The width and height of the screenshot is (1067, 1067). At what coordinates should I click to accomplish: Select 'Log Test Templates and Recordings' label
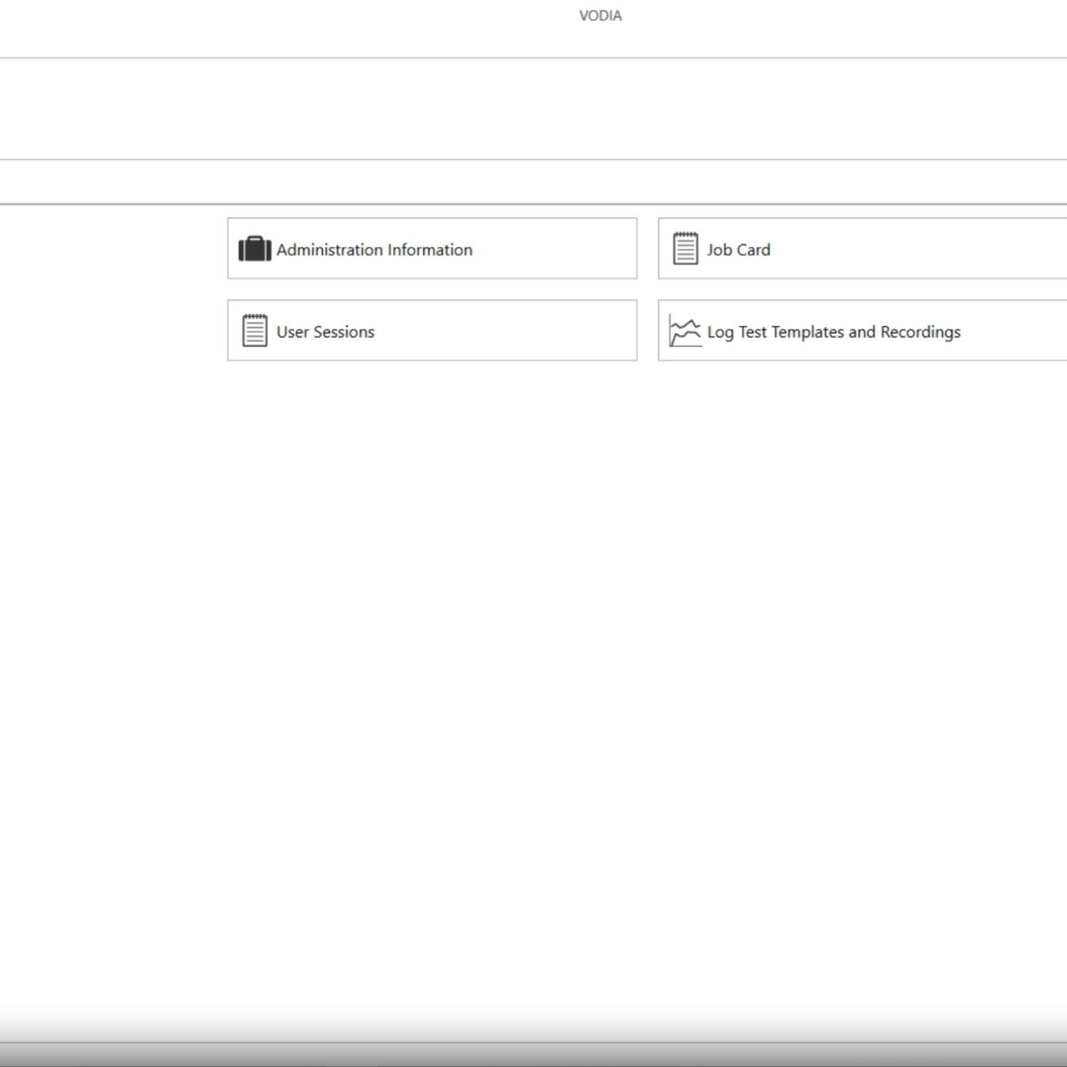click(833, 332)
